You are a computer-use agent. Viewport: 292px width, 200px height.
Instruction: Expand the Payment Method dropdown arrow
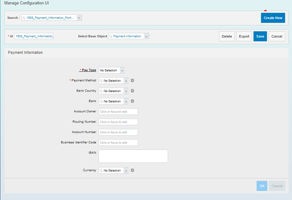point(126,81)
